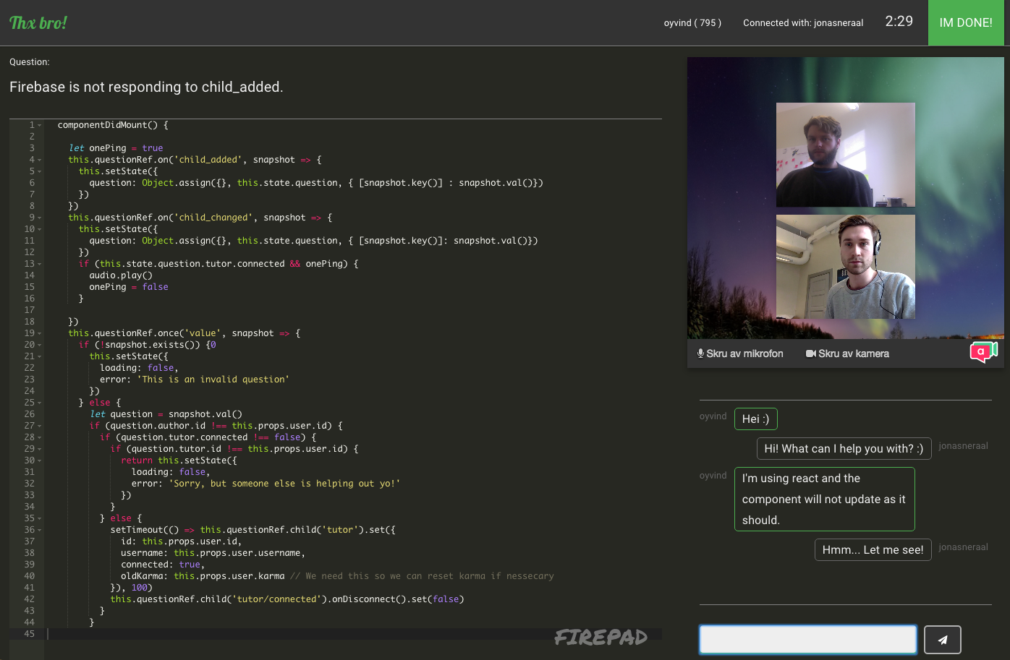1010x660 pixels.
Task: Click the bottom webcam video with headphones
Action: (846, 267)
